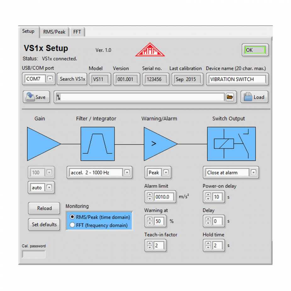Open the accel. 2 - 1000 Hz filter dropdown
The image size is (291, 291).
pyautogui.click(x=127, y=172)
